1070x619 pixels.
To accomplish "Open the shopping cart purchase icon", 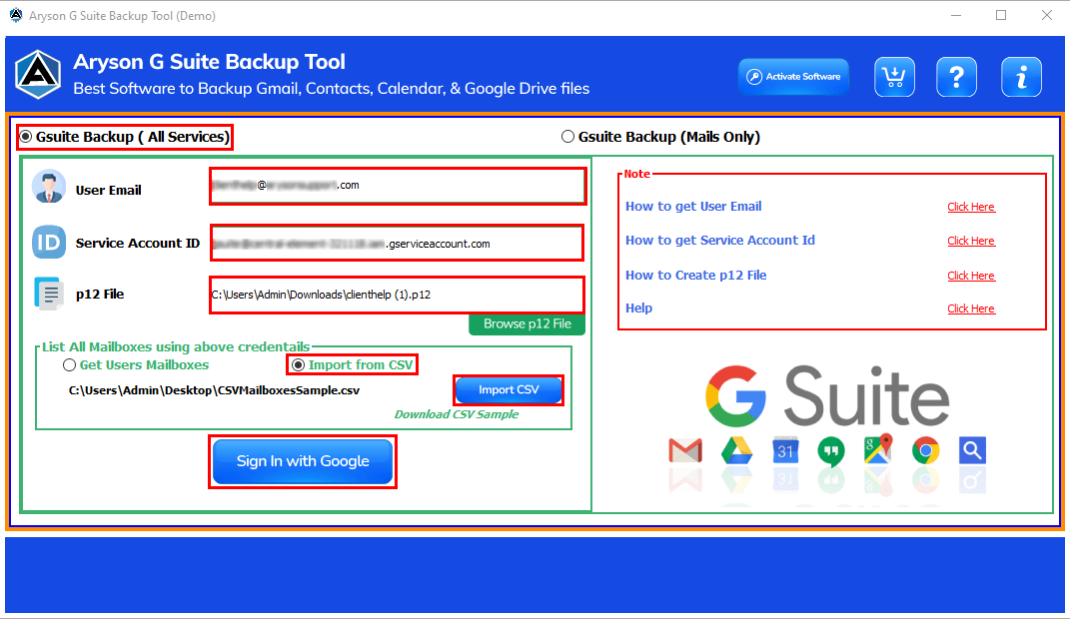I will [x=894, y=77].
